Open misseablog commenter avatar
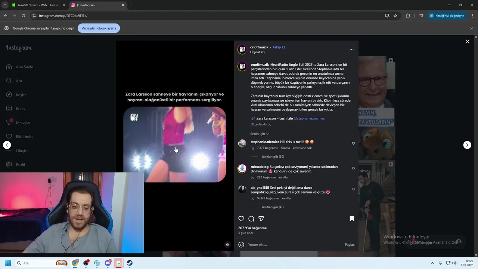The image size is (478, 269). tap(242, 168)
